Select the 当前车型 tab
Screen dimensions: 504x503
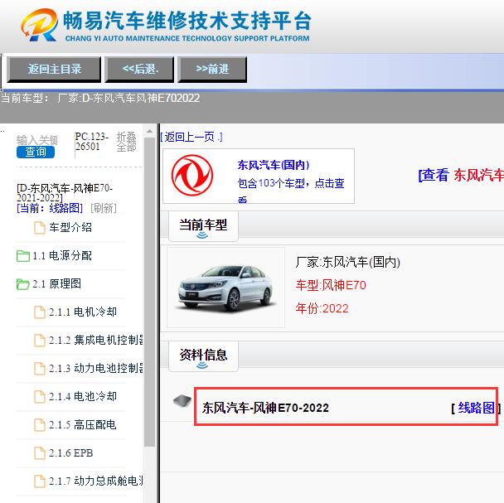203,226
